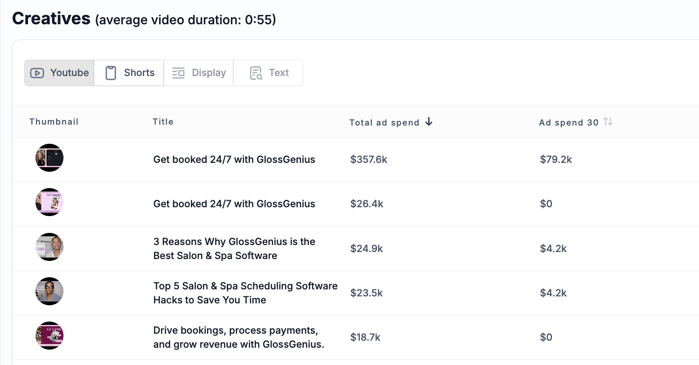This screenshot has height=365, width=699.
Task: Open thumbnail for Drive bookings video
Action: coord(49,336)
